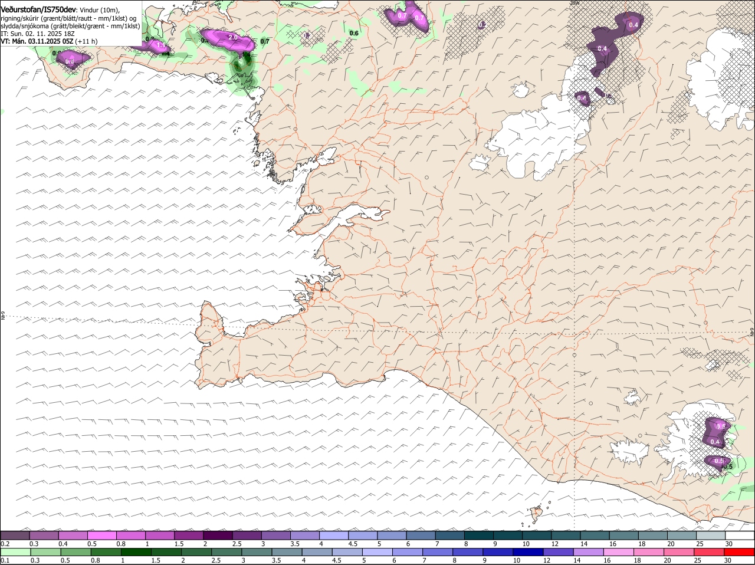Click the 'VT: Mán. 03.11.2025 05Z' valid time
This screenshot has height=565, width=755.
tap(37, 41)
